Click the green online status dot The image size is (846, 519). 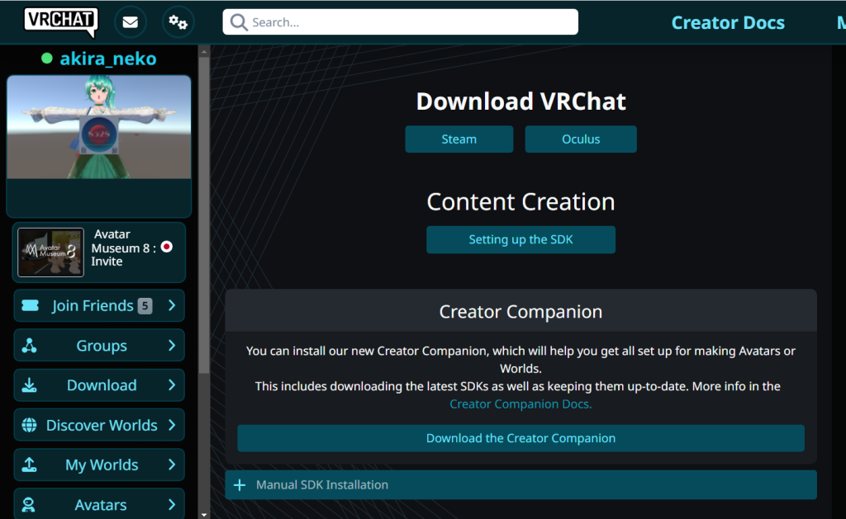click(x=47, y=59)
